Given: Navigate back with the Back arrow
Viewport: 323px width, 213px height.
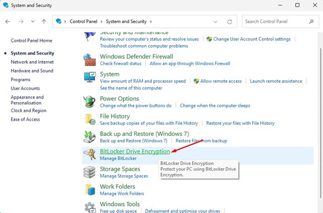Looking at the screenshot, I should point(8,22).
